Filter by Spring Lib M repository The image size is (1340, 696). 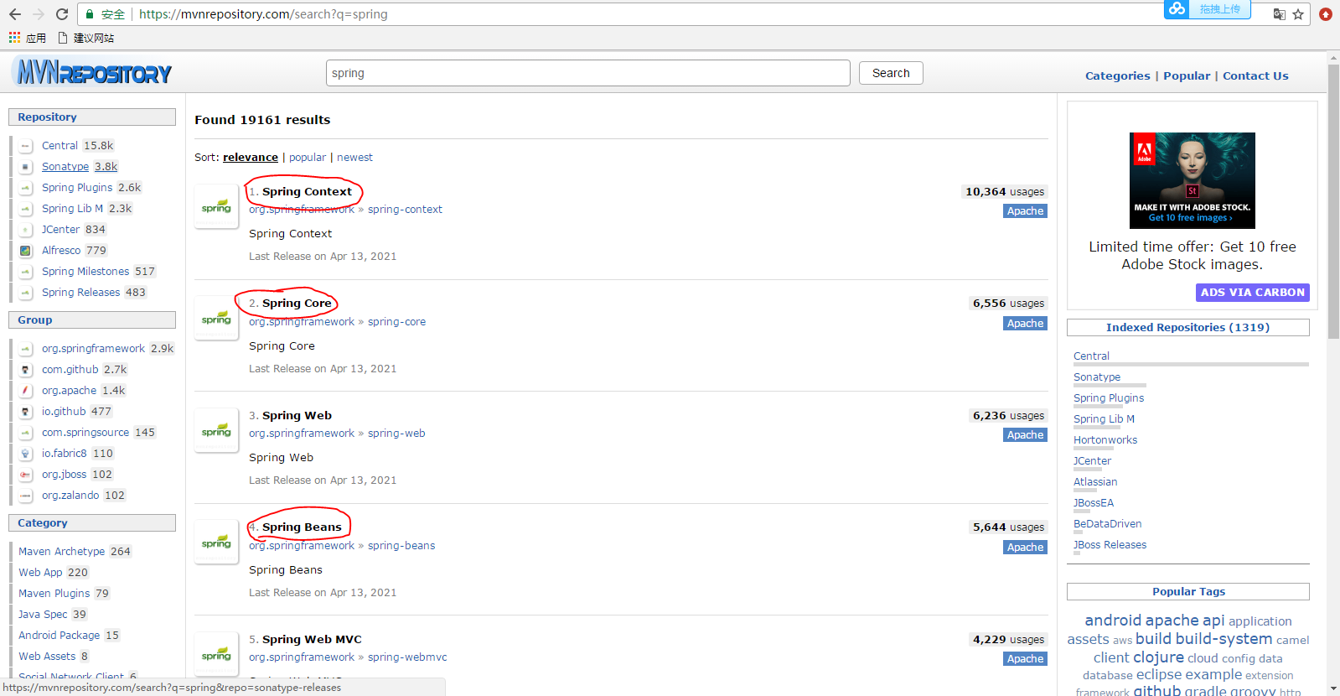click(73, 209)
